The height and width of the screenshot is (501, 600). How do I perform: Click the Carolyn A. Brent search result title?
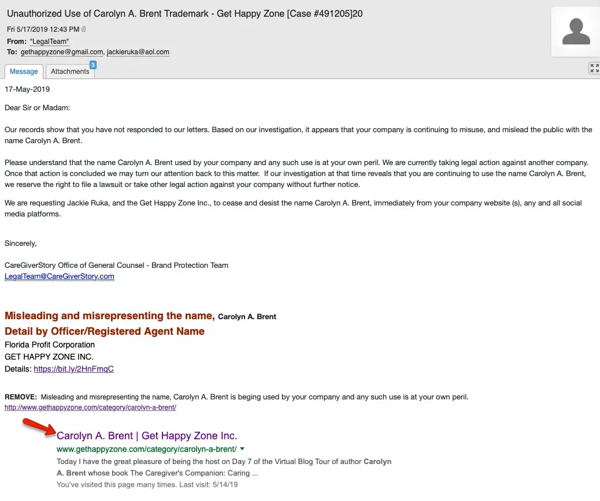click(147, 436)
